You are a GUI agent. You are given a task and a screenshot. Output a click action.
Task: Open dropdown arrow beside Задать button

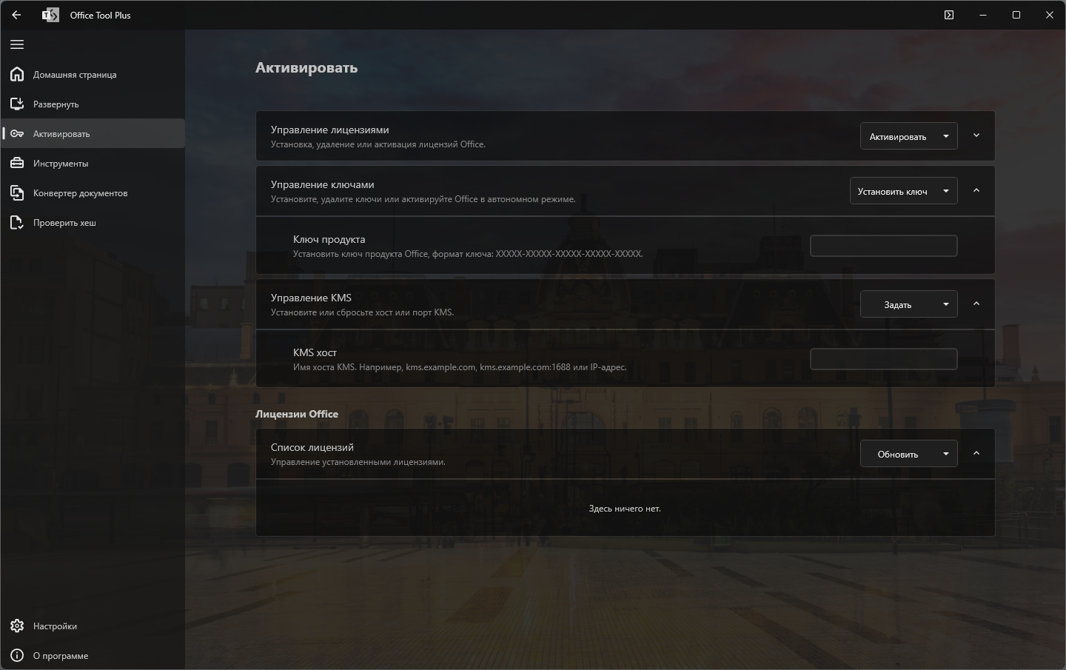click(946, 304)
